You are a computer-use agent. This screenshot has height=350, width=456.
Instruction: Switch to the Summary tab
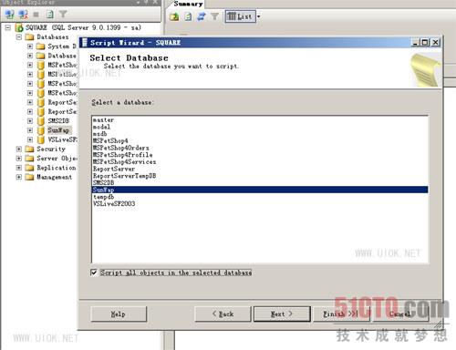(x=188, y=4)
